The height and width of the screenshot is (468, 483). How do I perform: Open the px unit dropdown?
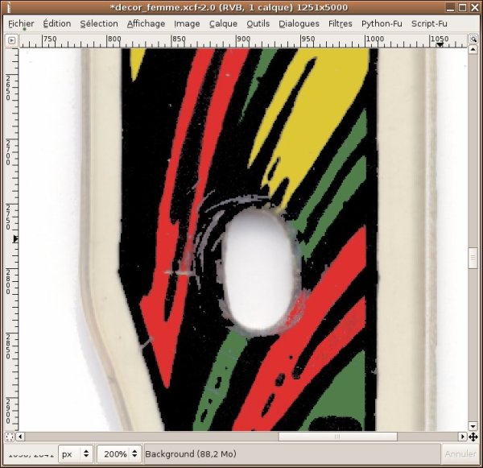click(76, 454)
